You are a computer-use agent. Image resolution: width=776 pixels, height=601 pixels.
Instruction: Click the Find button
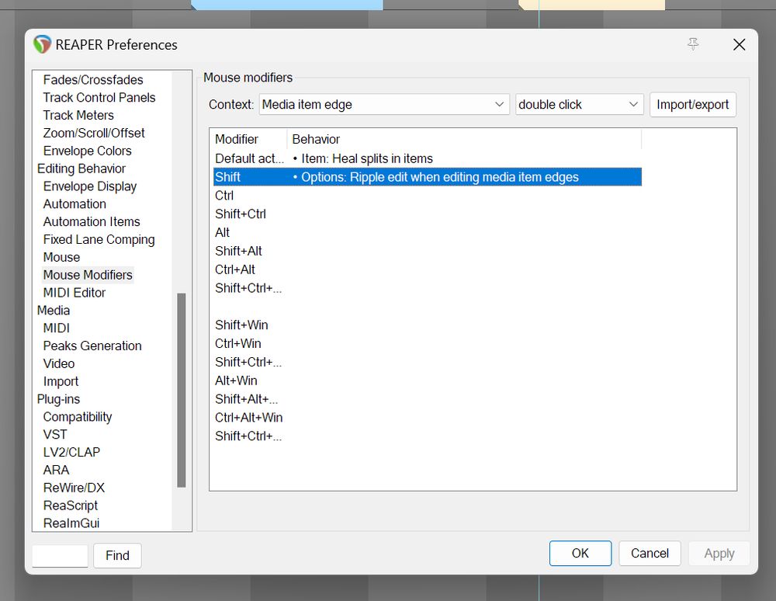pos(117,555)
